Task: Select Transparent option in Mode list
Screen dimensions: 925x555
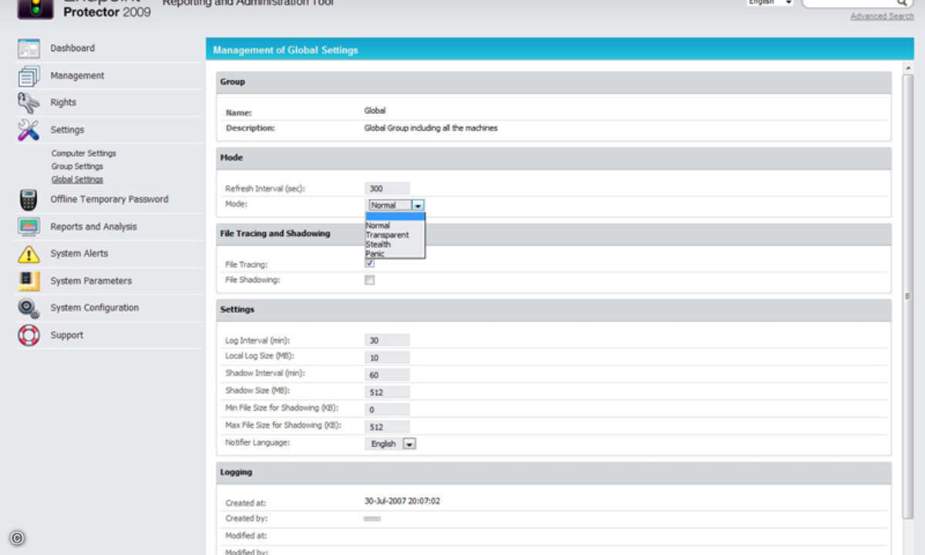Action: point(387,235)
